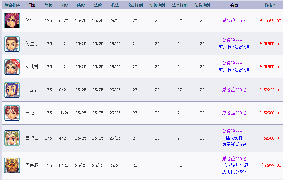Click the 亮点 column header
This screenshot has height=180, width=283.
pyautogui.click(x=234, y=5)
